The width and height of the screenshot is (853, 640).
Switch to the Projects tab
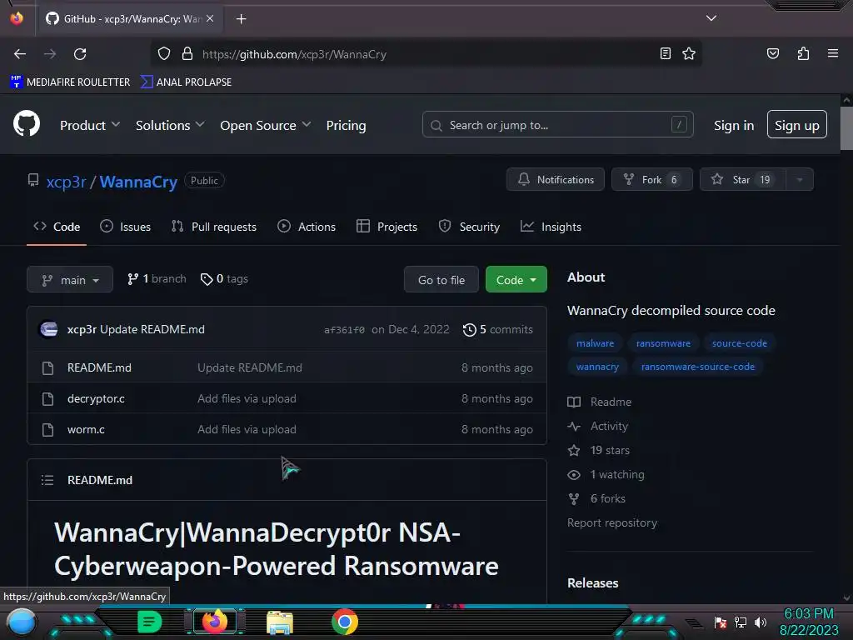tap(387, 227)
